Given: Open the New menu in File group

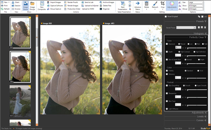Looking at the screenshot, I should pyautogui.click(x=5, y=2).
